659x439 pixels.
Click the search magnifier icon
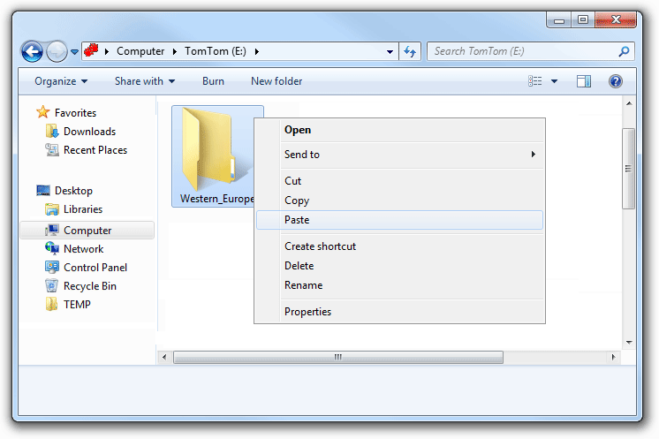click(624, 51)
